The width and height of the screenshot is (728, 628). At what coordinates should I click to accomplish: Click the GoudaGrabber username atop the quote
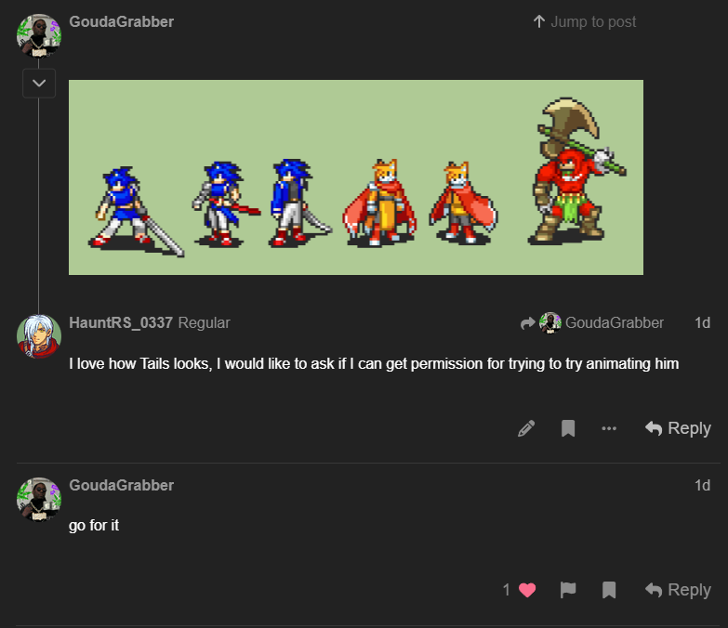pos(121,21)
